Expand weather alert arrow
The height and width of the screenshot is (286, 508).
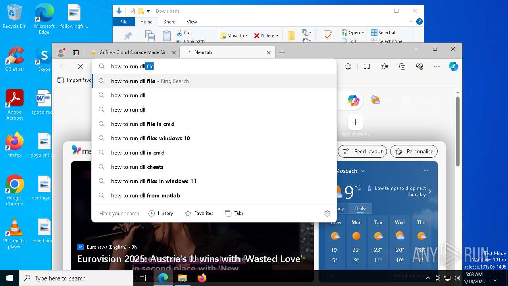point(430,191)
